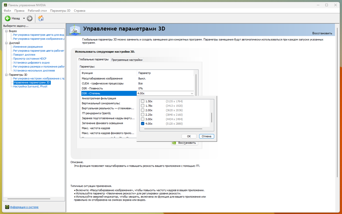
Task: Open Просмотр состояния HDCP item
Action: [x=30, y=59]
